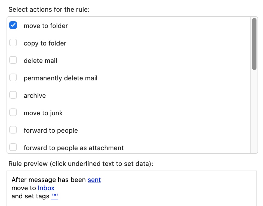Select the 'move to folder' label text
This screenshot has height=206, width=263.
pyautogui.click(x=46, y=26)
